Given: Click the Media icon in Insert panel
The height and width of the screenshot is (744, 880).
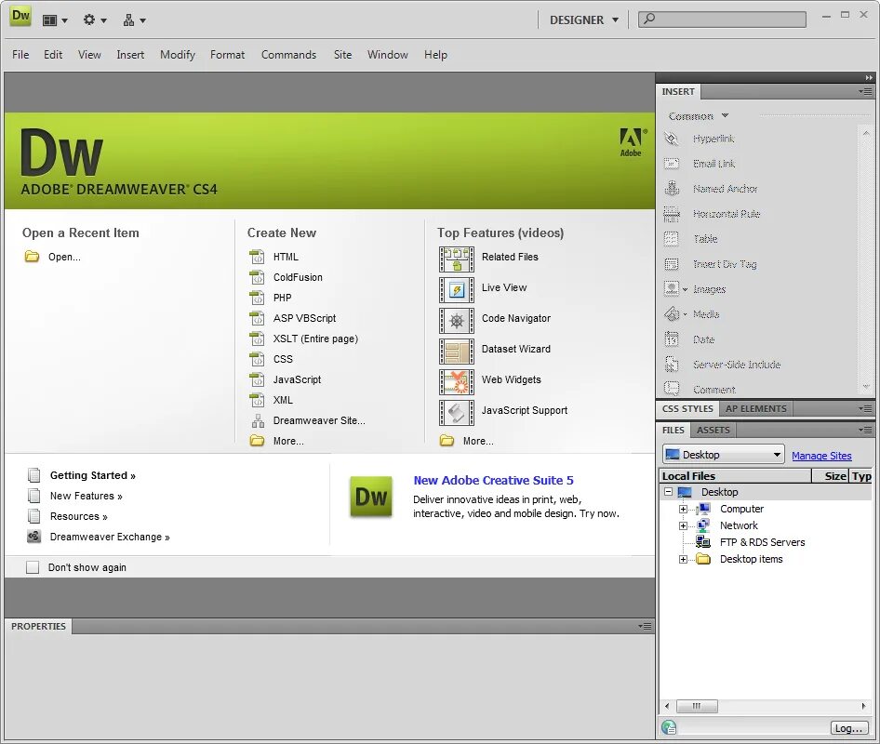Looking at the screenshot, I should [x=672, y=314].
